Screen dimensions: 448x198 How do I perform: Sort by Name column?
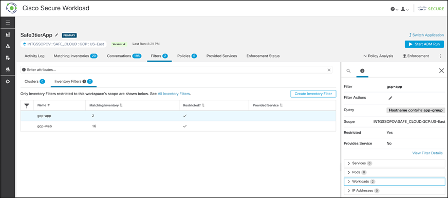point(44,105)
